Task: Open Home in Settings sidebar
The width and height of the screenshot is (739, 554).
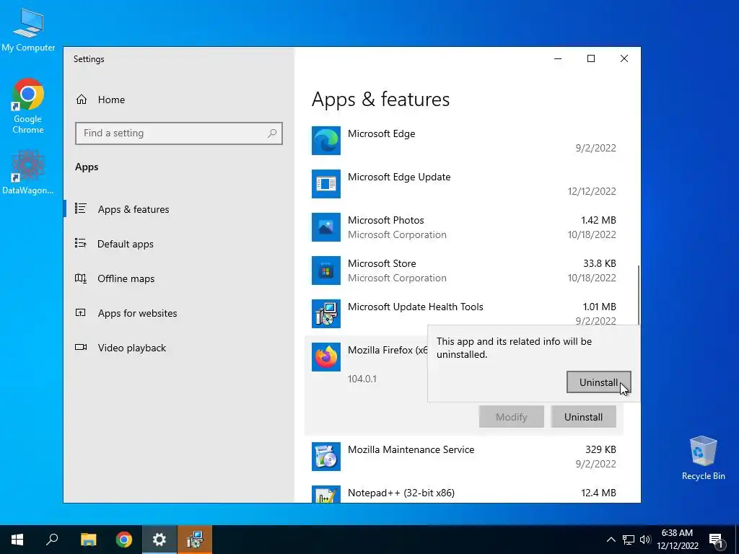Action: (x=111, y=100)
